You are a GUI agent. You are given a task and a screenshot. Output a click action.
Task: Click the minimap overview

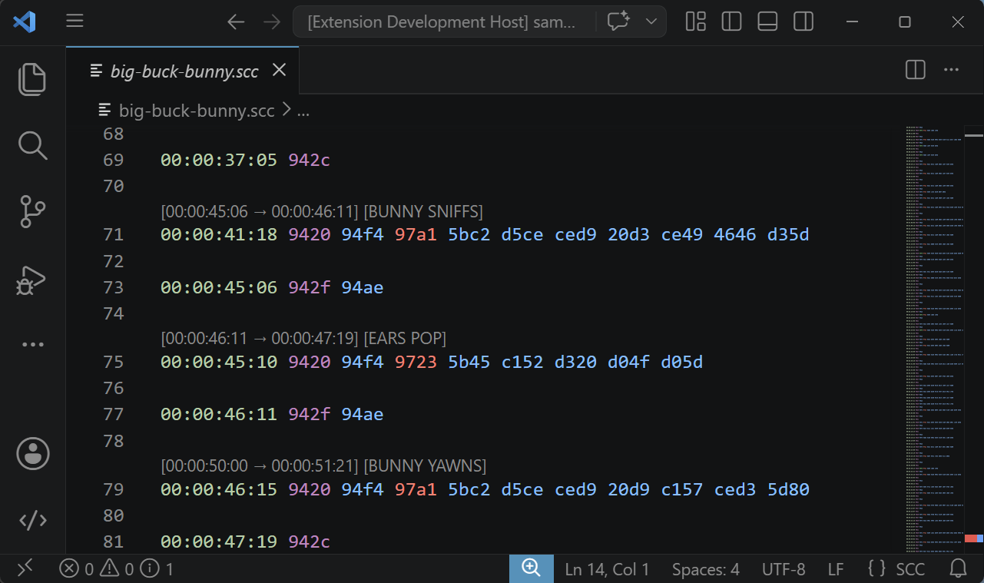[934, 339]
